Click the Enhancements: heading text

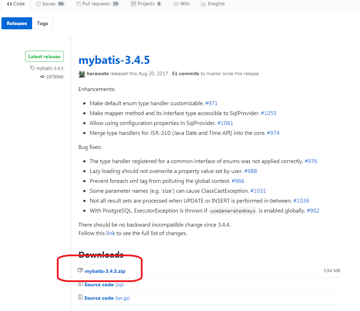point(97,89)
